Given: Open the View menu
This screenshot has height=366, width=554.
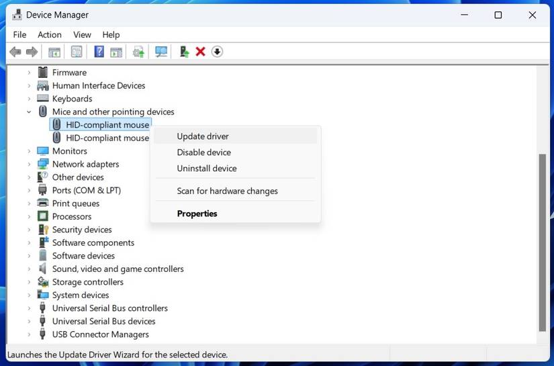Looking at the screenshot, I should [82, 35].
